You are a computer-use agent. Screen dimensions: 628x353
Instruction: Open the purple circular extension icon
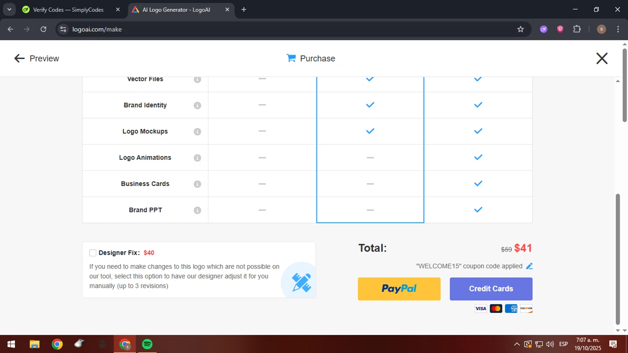543,29
